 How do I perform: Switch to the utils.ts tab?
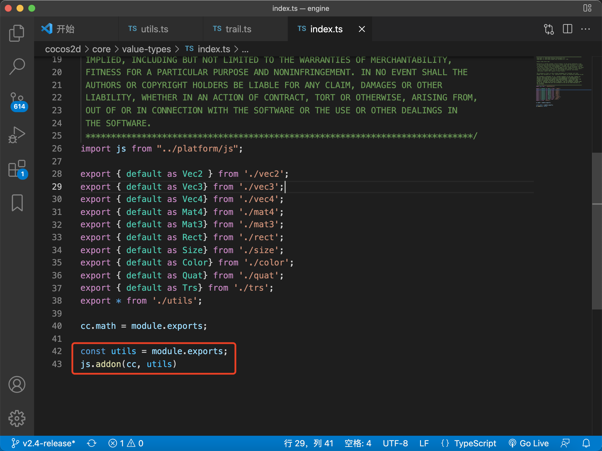[x=154, y=29]
